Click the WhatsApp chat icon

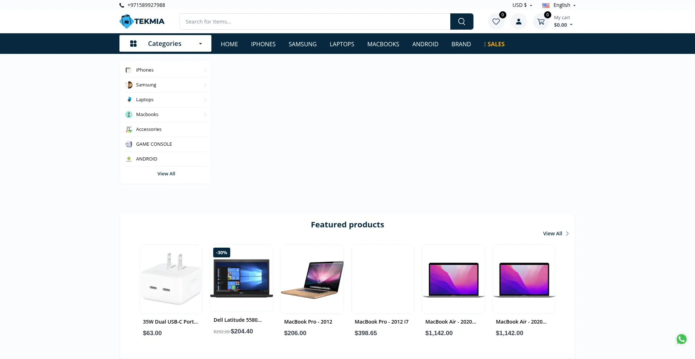[682, 339]
